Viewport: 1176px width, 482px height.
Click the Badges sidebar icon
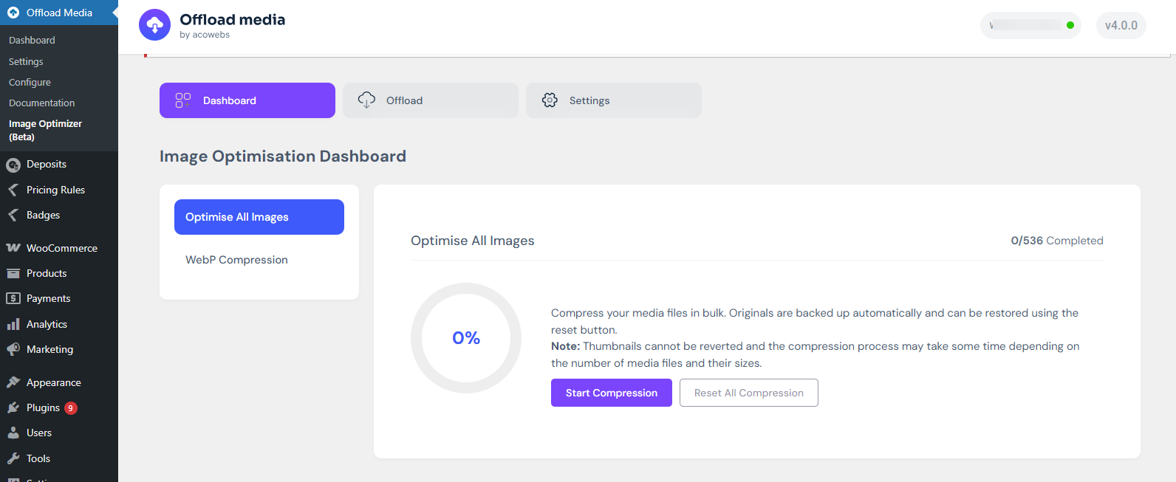click(13, 215)
